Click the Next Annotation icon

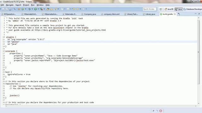pos(62,9)
